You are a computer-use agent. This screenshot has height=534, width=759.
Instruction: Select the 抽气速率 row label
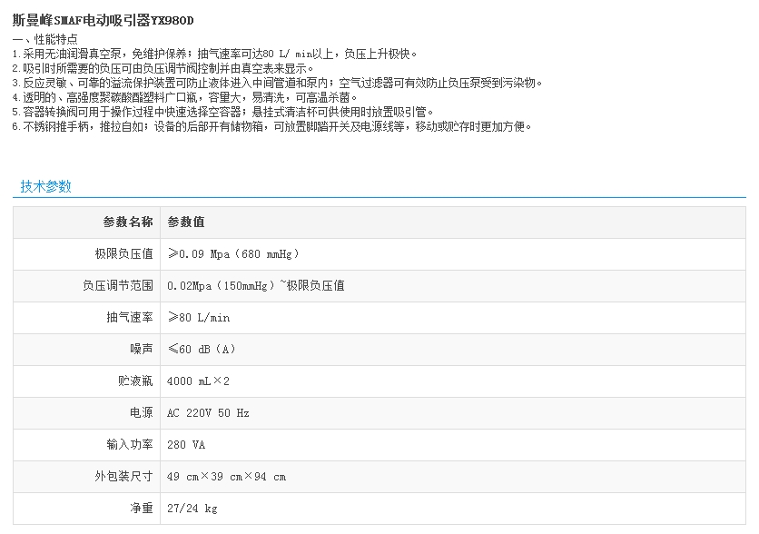pyautogui.click(x=129, y=317)
